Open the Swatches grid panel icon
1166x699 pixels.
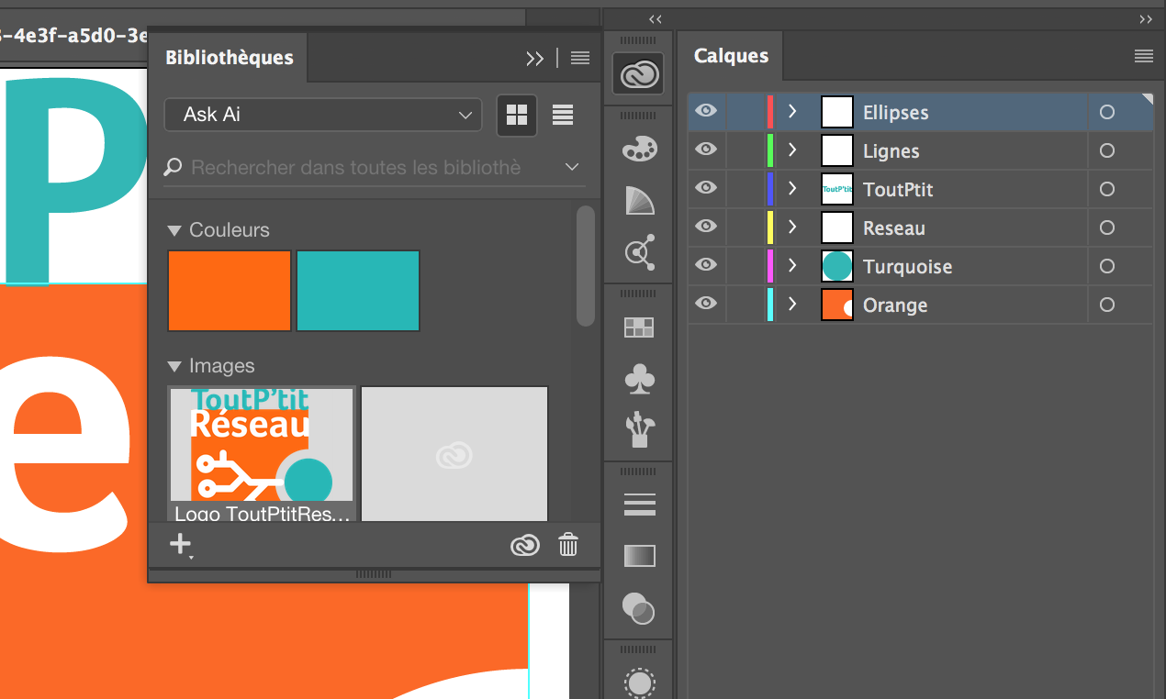point(638,327)
